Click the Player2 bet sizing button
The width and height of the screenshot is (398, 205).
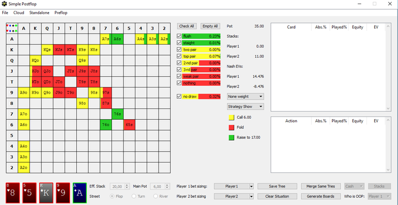232,196
